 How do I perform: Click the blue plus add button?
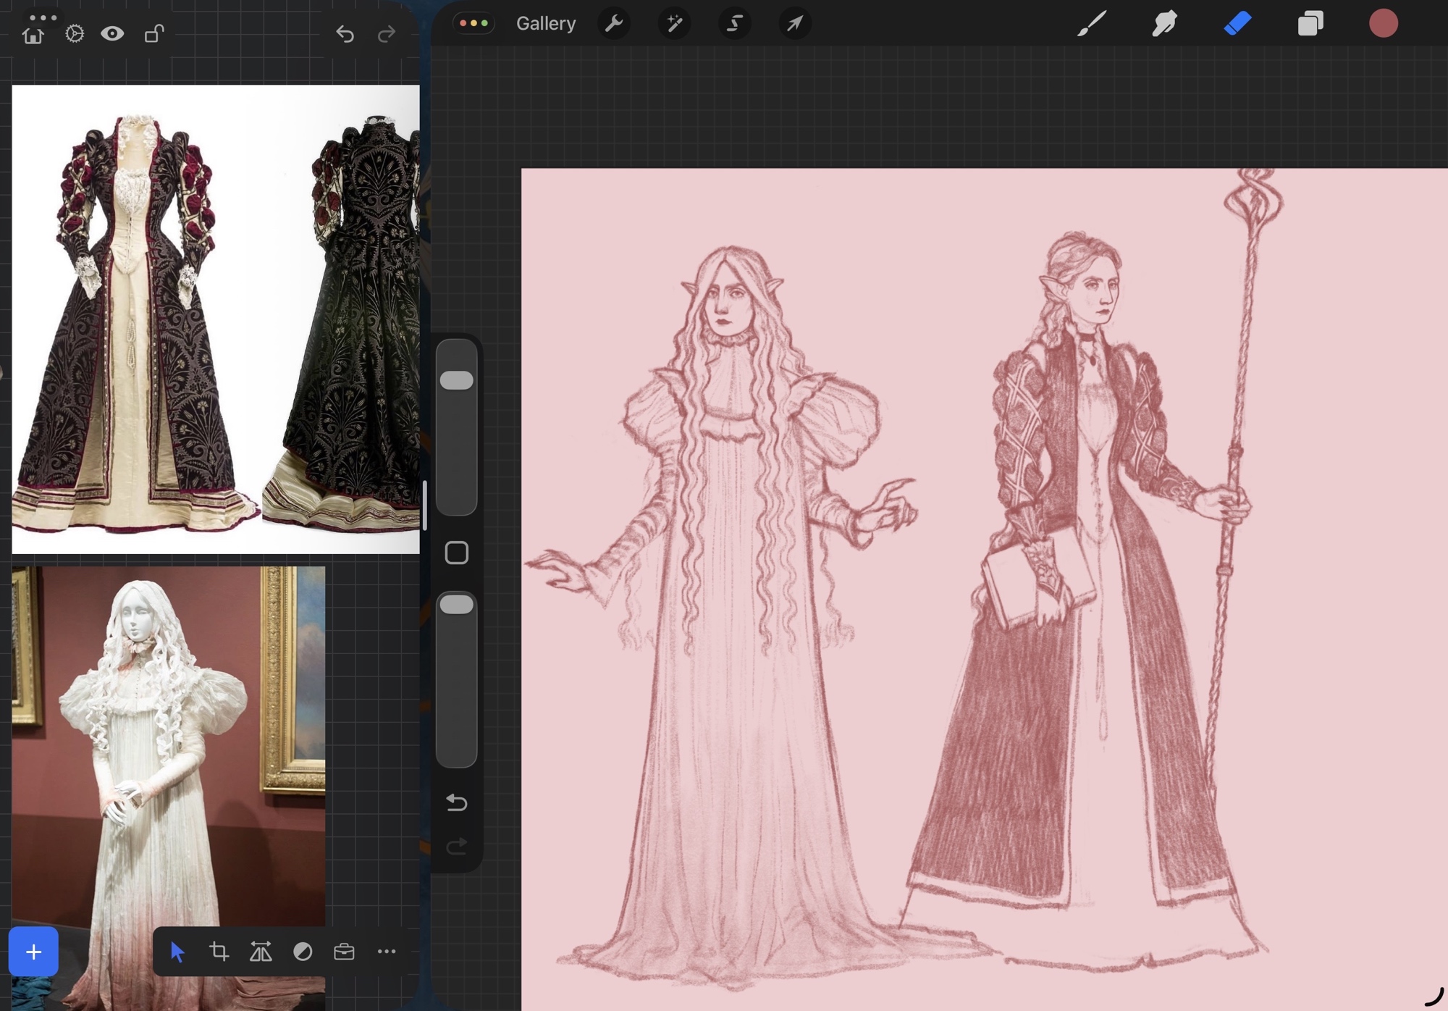[33, 952]
